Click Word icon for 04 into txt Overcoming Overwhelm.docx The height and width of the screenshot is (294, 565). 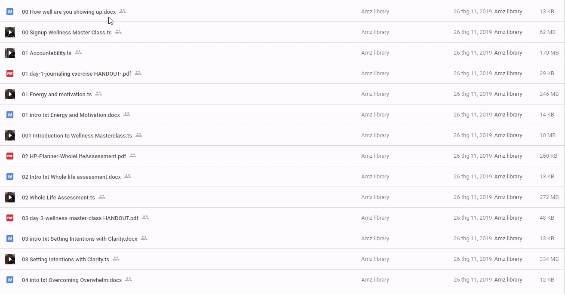point(10,280)
